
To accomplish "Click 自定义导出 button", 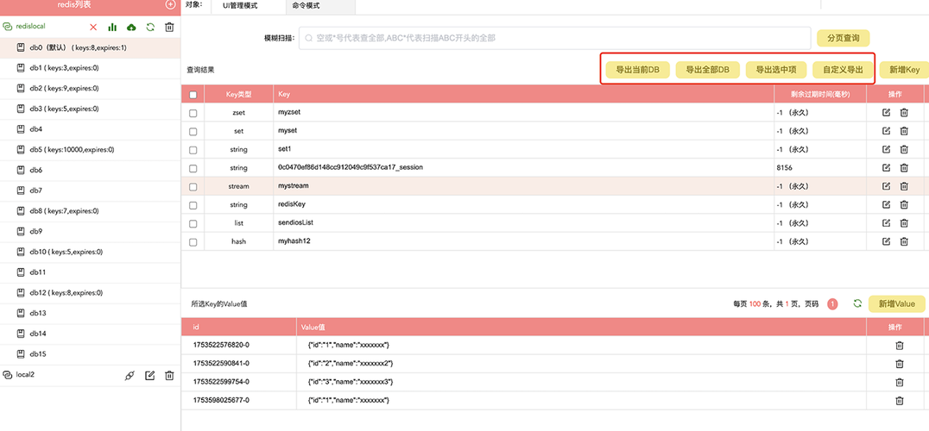I will tap(843, 70).
